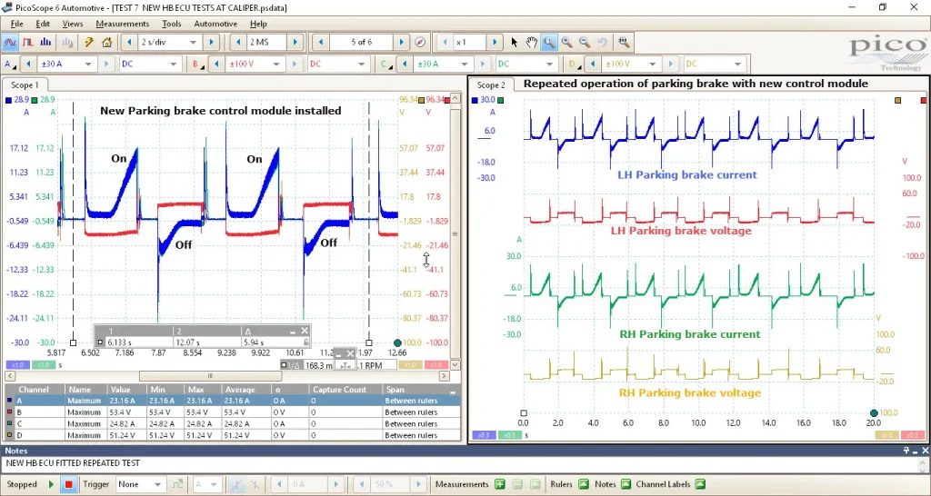The height and width of the screenshot is (496, 931).
Task: Open the Trigger mode None dropdown
Action: [x=140, y=484]
